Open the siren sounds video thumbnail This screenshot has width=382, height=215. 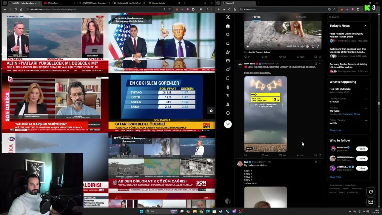[266, 114]
